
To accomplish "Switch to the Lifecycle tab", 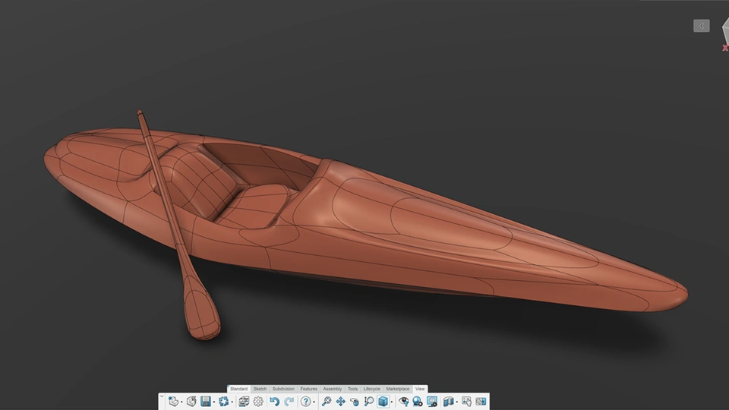I will (x=371, y=389).
